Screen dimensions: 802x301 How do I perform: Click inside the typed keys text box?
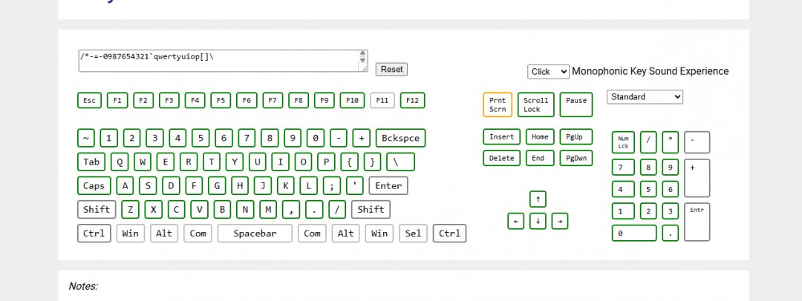[x=215, y=61]
